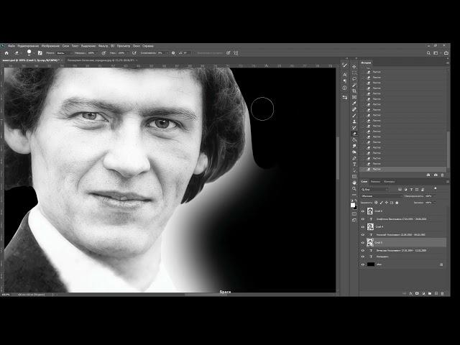Create new group folder in Layers panel

pos(430,293)
